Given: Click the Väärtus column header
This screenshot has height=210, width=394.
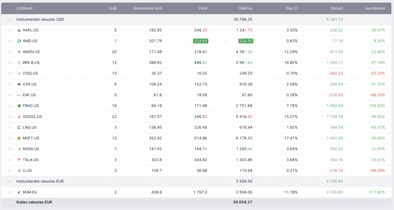Looking at the screenshot, I should [x=245, y=8].
